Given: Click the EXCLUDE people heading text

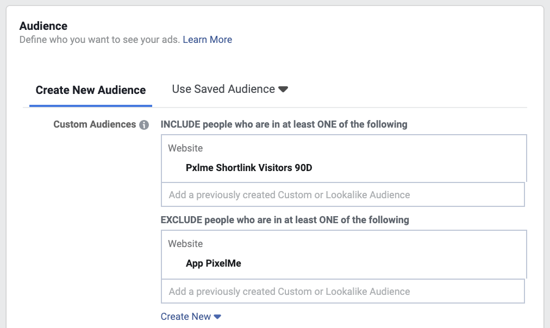Looking at the screenshot, I should 285,220.
